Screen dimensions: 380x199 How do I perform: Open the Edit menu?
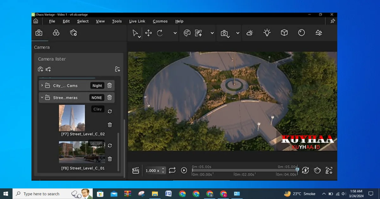tap(66, 21)
